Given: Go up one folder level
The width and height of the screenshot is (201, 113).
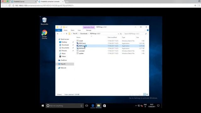Looking at the screenshot, I should (x=66, y=34).
